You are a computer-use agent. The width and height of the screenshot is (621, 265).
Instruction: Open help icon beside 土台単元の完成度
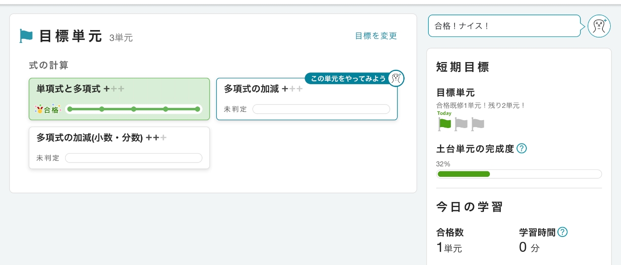point(521,148)
